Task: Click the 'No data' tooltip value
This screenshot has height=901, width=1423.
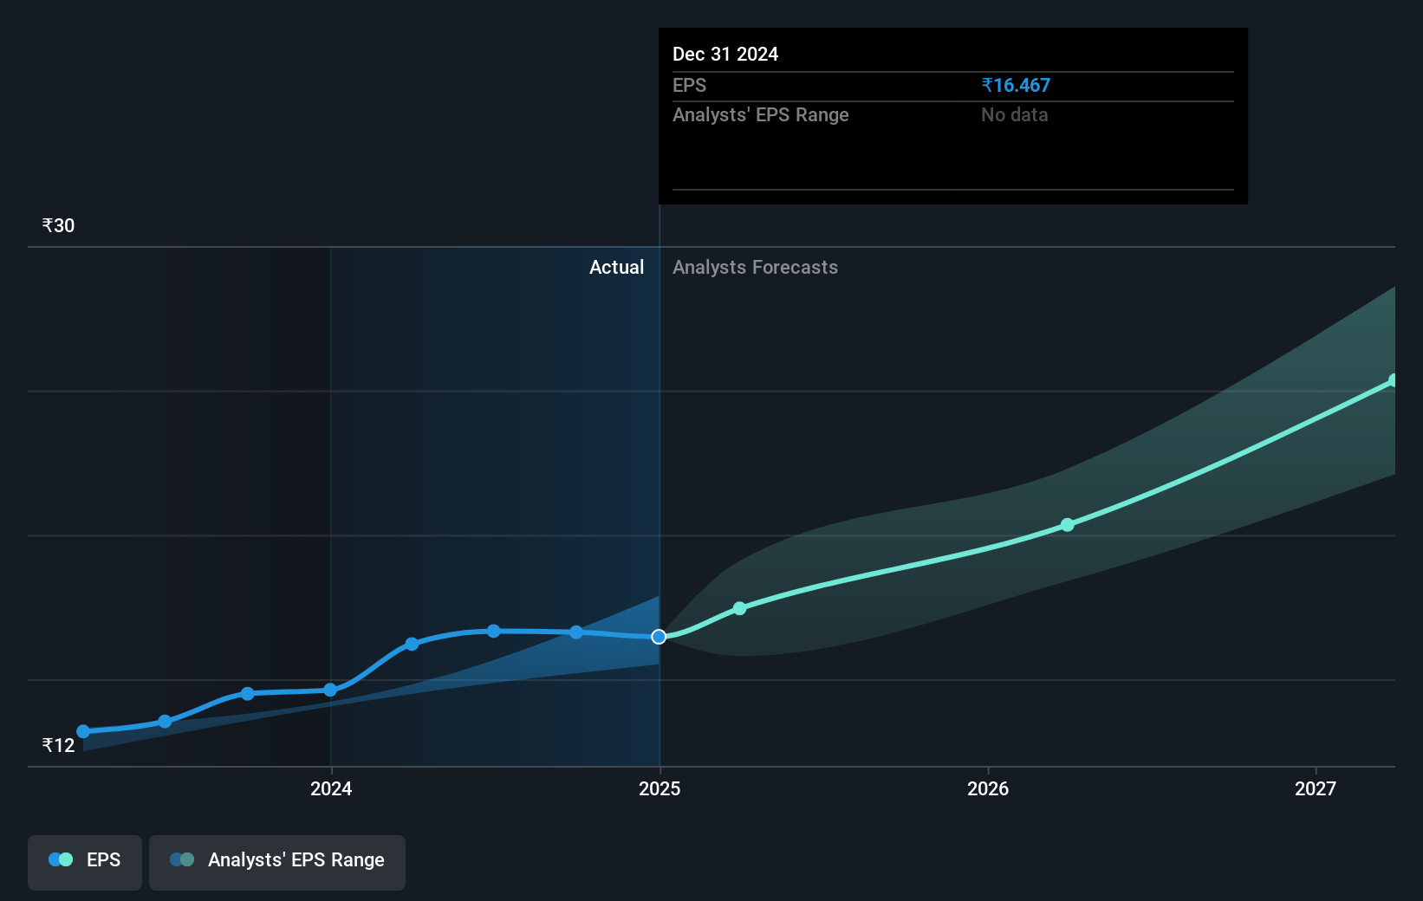Action: 1015,115
